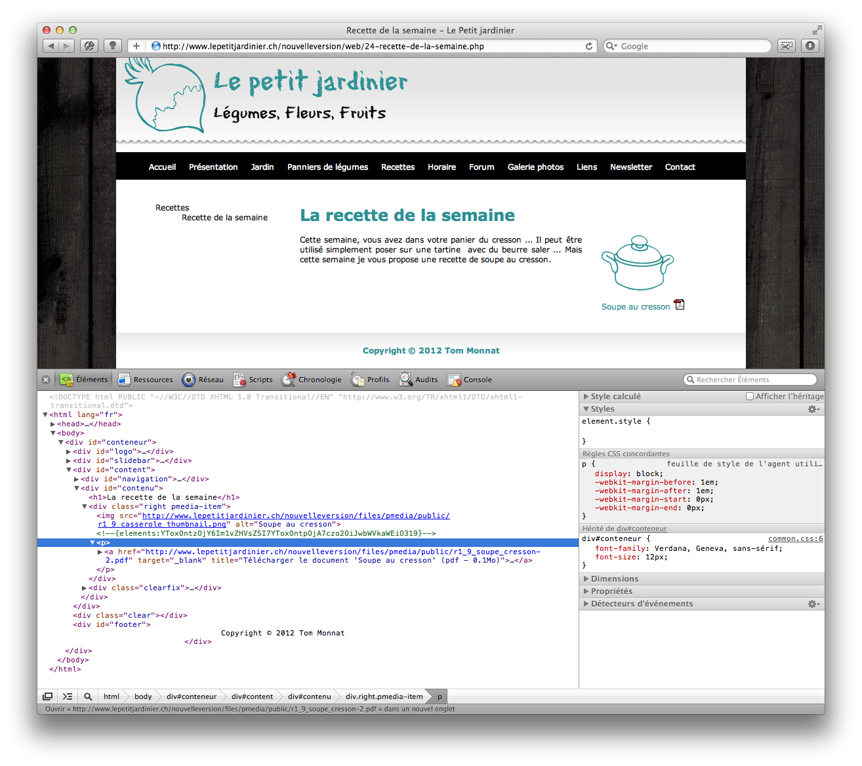Select div.right.pmedia-item breadcrumb
This screenshot has width=862, height=766.
[x=384, y=696]
